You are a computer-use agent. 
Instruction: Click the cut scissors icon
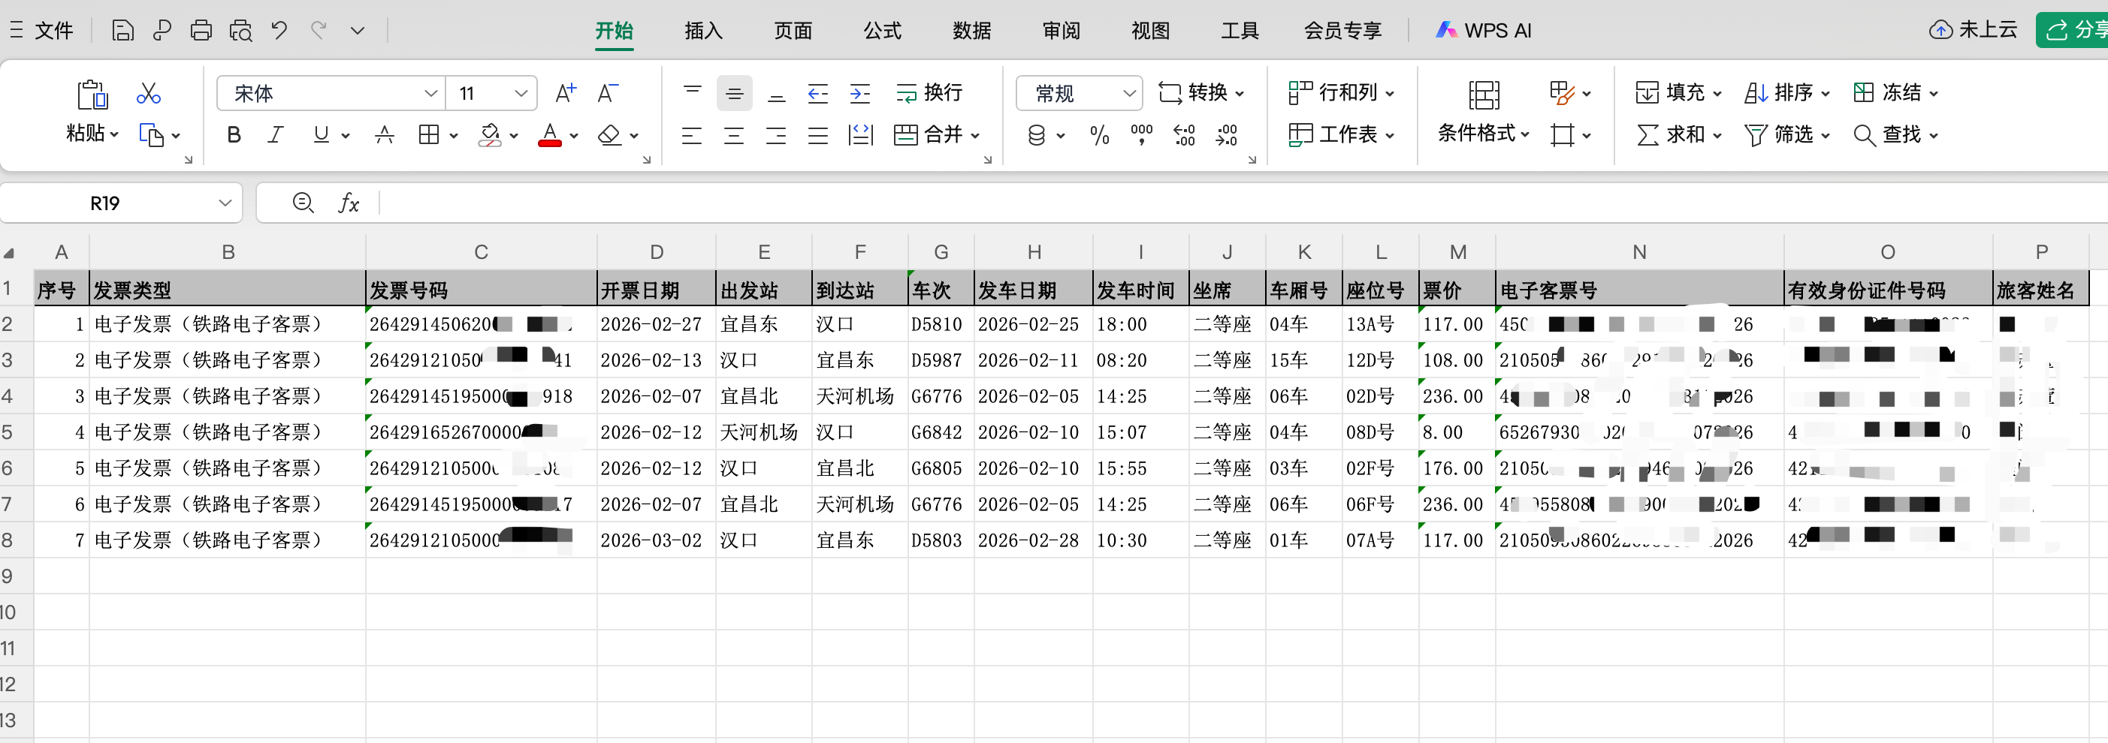[x=148, y=93]
